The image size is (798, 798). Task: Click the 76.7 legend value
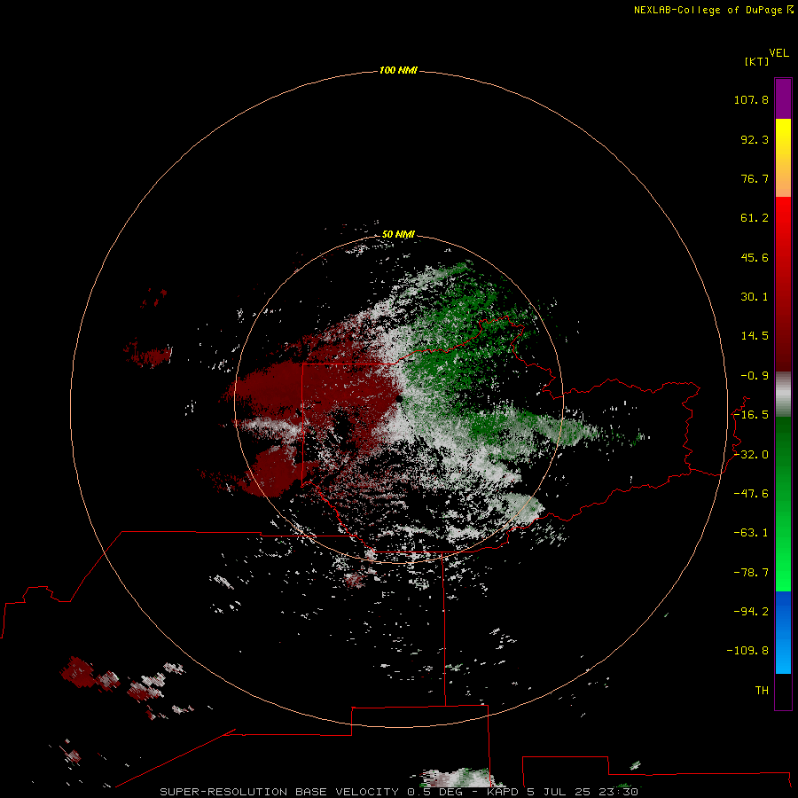point(755,178)
